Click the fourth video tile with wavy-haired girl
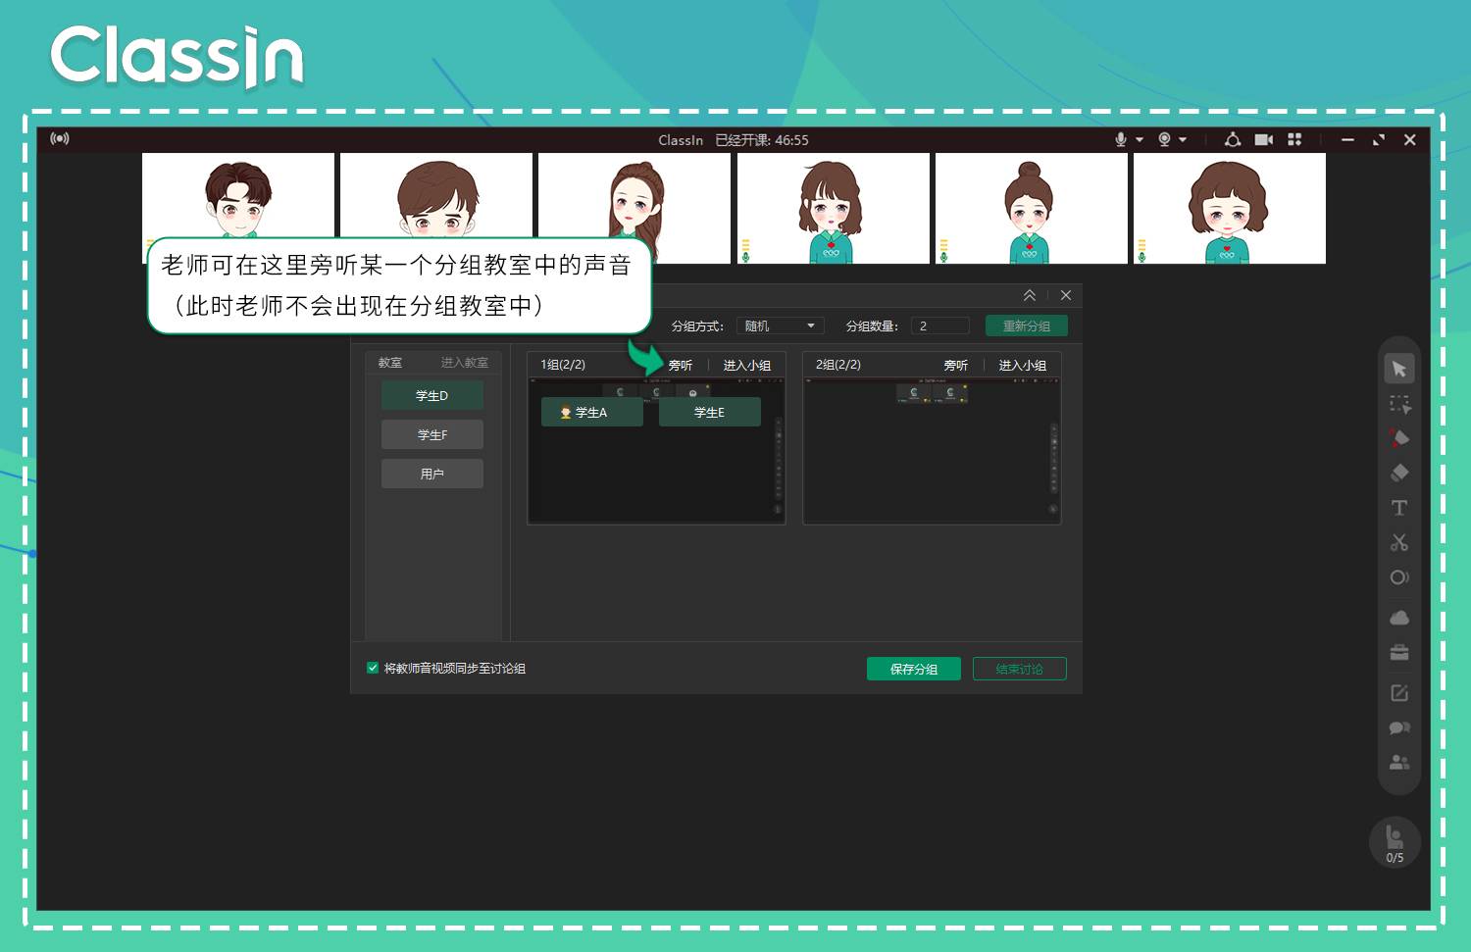 coord(834,208)
